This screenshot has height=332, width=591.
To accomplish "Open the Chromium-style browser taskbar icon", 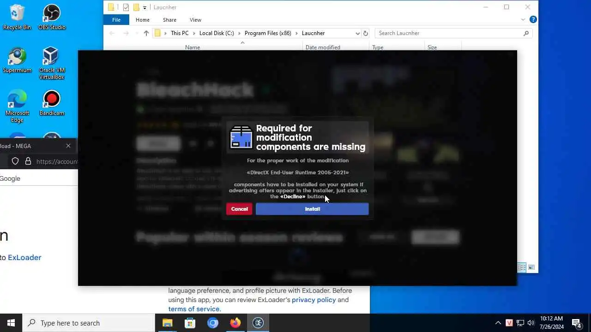I will pyautogui.click(x=213, y=323).
